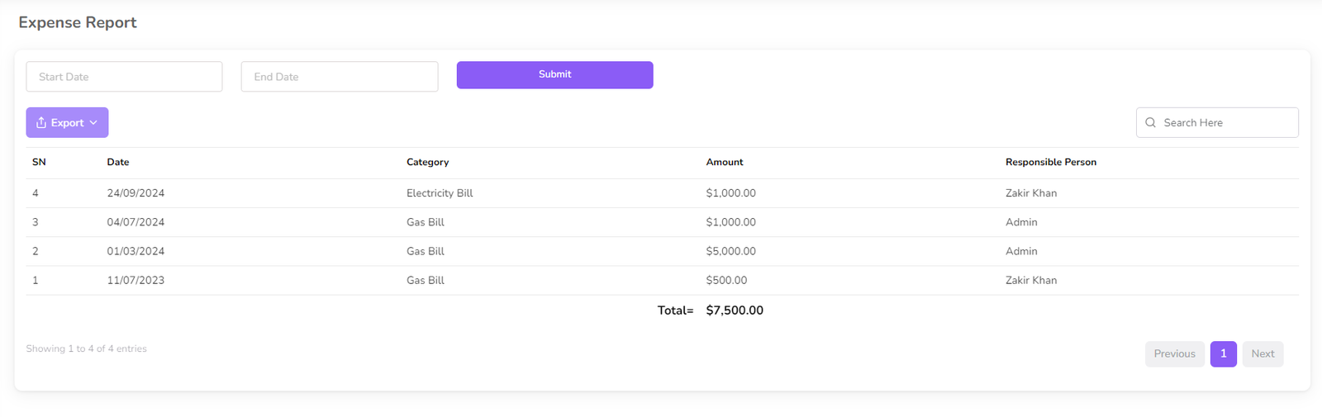Sort by Responsible Person column header
Image resolution: width=1322 pixels, height=417 pixels.
click(x=1050, y=163)
